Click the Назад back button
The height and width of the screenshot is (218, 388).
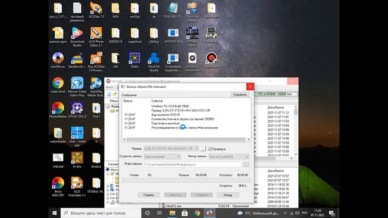tap(228, 195)
